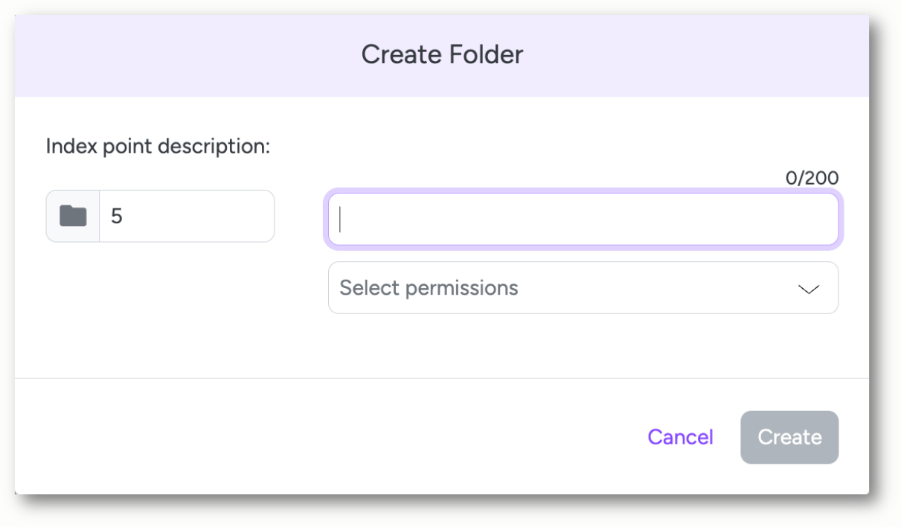The image size is (901, 527).
Task: Place the cursor in the focused purple-outlined input
Action: [x=583, y=219]
